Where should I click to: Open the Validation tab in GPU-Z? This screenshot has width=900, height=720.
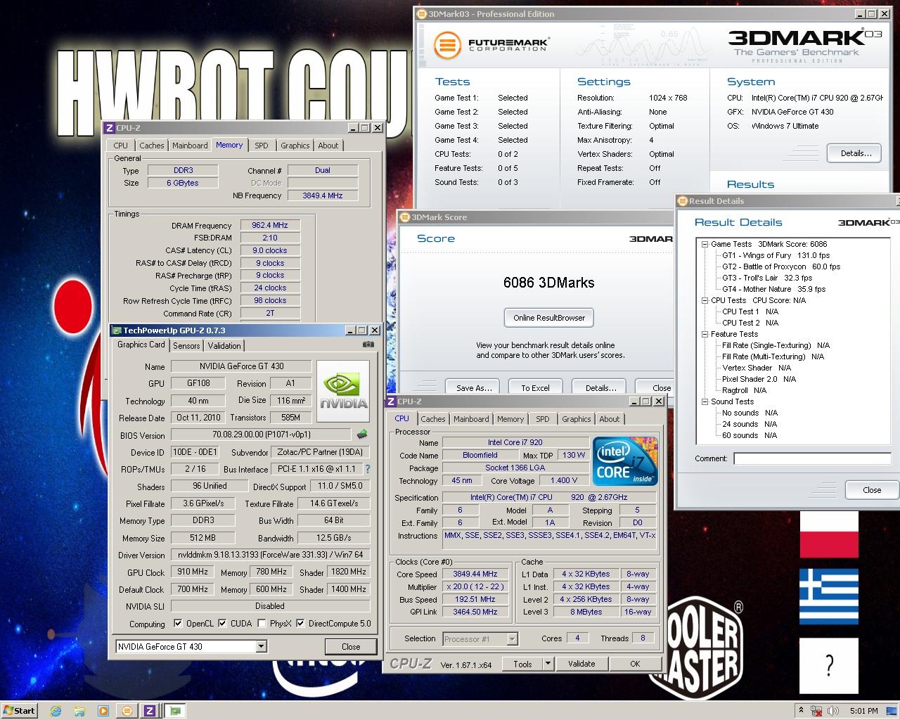tap(224, 345)
